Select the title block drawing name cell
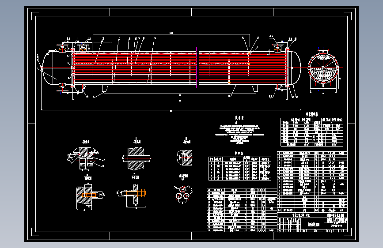This screenshot has height=248, width=383. [x=313, y=225]
